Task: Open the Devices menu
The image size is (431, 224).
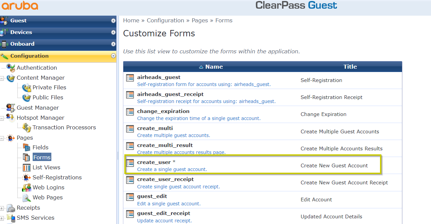Action: (x=58, y=32)
